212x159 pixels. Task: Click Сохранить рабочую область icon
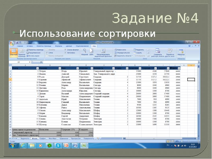click(158, 53)
